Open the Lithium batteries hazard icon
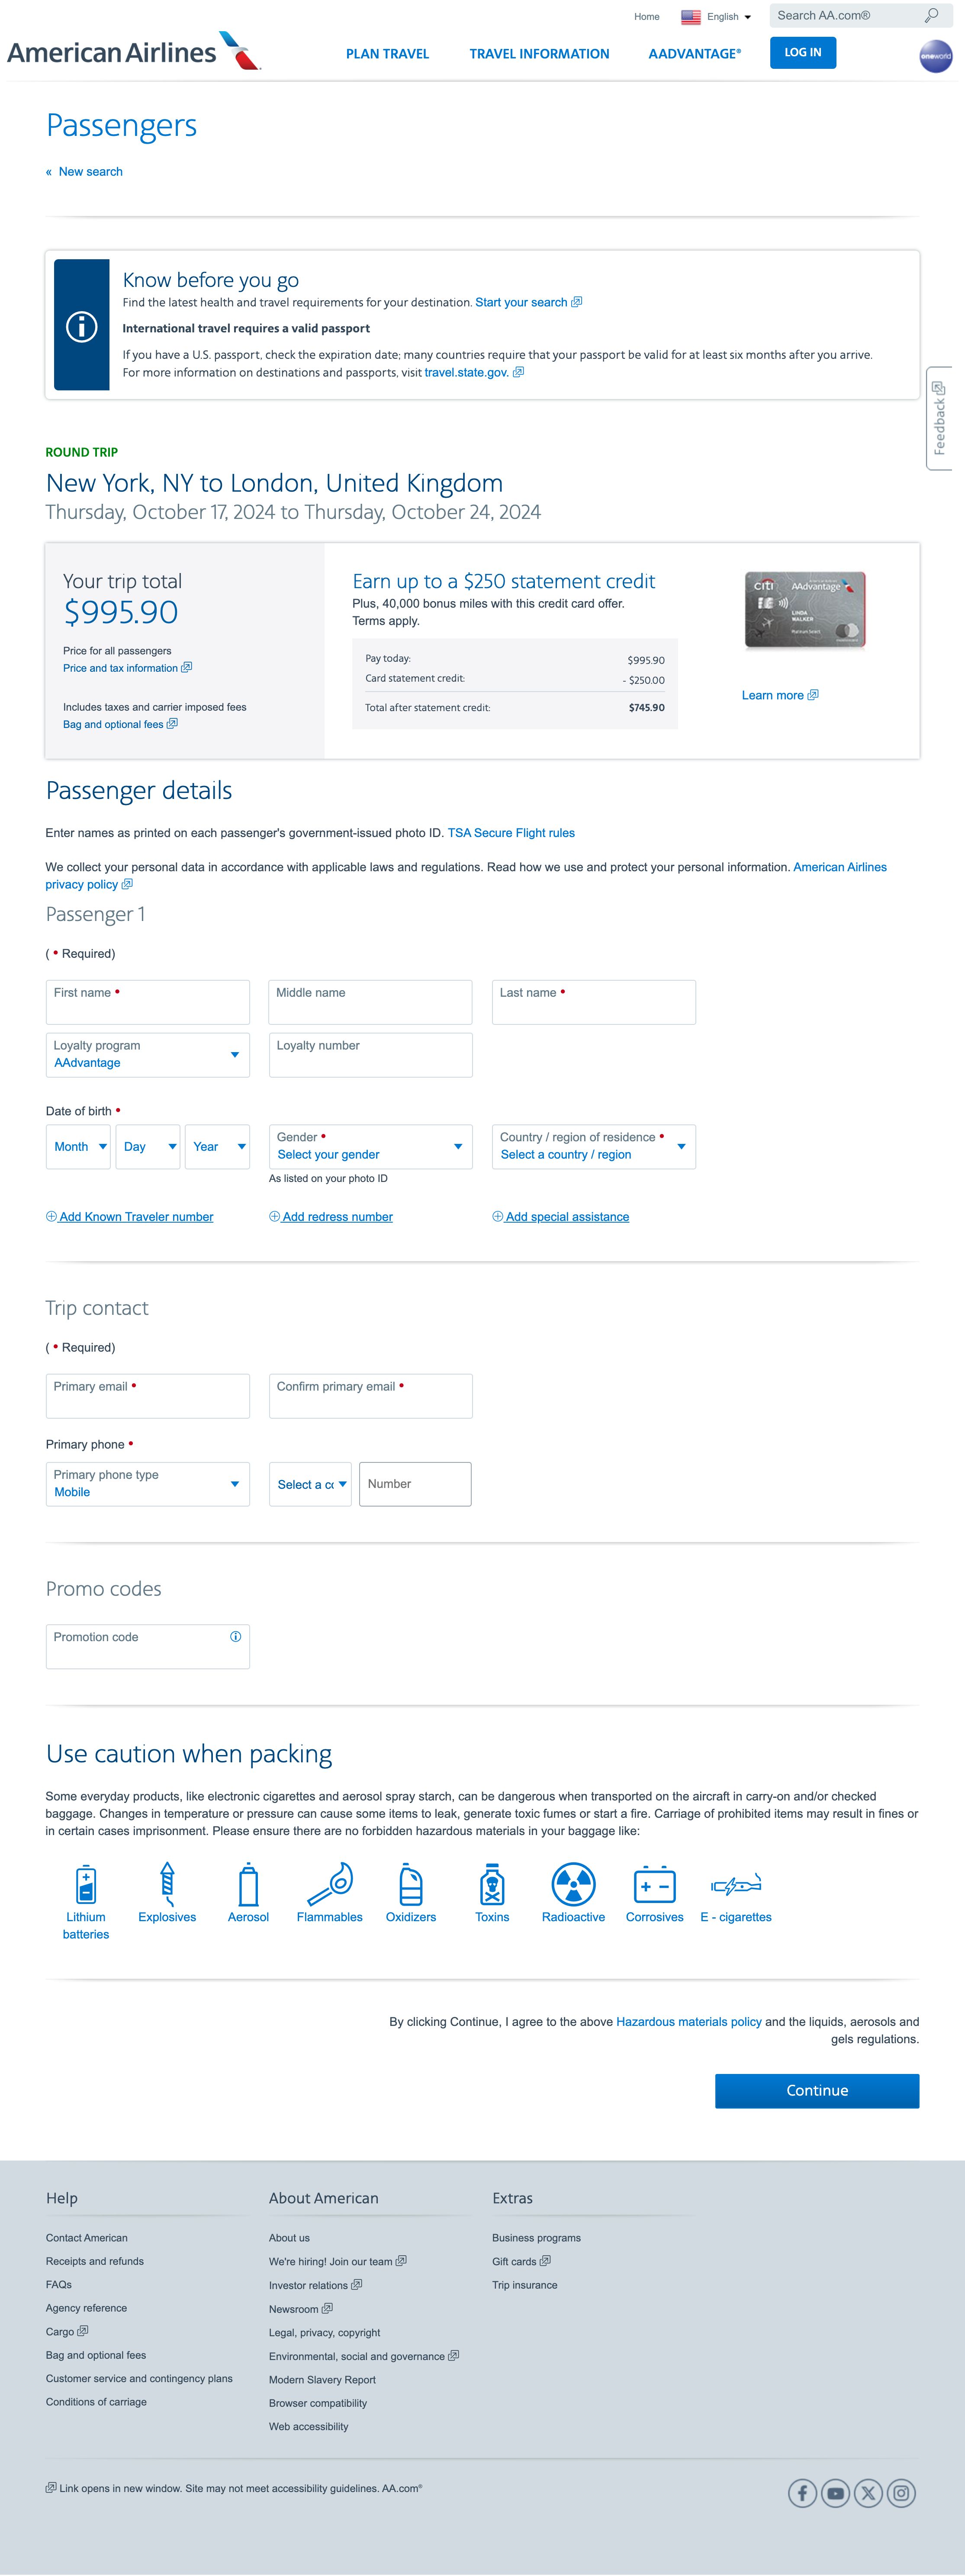This screenshot has height=2576, width=965. (86, 1884)
